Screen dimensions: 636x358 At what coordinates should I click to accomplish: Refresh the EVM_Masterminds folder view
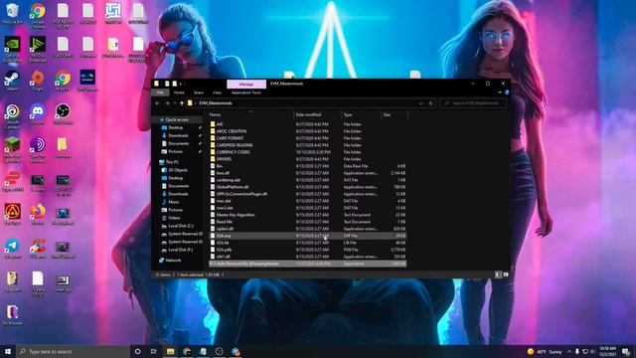pos(430,103)
